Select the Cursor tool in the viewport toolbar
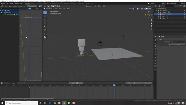The image size is (186, 105). pos(45,16)
